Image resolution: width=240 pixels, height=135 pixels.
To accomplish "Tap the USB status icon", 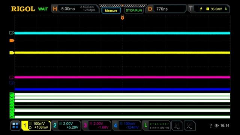I will [211, 126].
